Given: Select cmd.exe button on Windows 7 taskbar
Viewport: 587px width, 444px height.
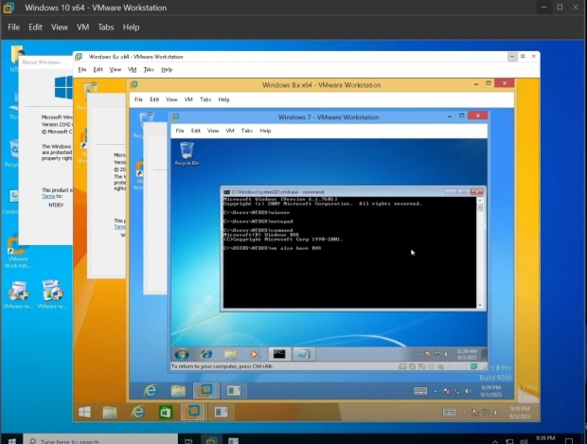Looking at the screenshot, I should (279, 354).
